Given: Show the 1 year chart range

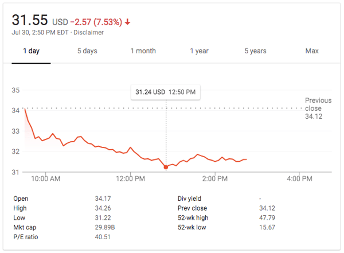Looking at the screenshot, I should pyautogui.click(x=199, y=51).
